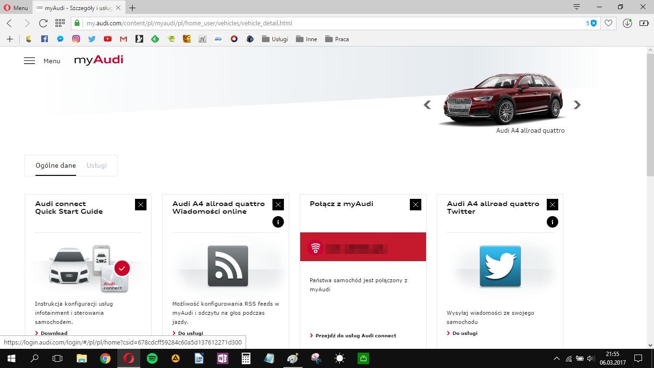
Task: Open the Instagram bookmark
Action: (x=76, y=39)
